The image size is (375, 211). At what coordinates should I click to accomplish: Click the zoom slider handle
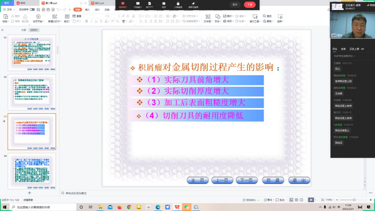(354, 200)
